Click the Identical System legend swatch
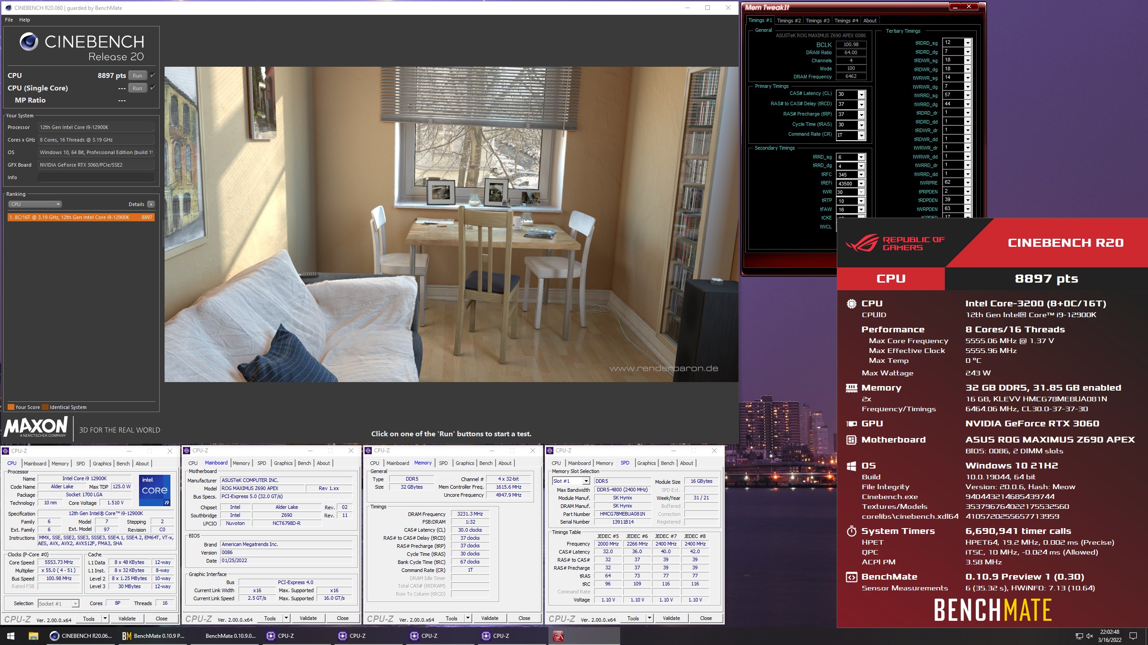 click(45, 407)
